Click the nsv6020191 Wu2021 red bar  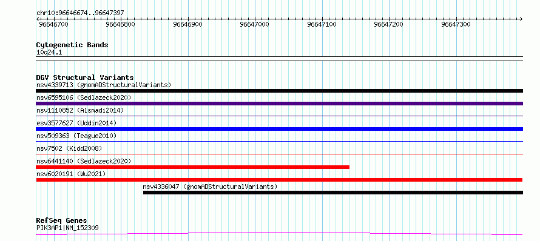279,180
